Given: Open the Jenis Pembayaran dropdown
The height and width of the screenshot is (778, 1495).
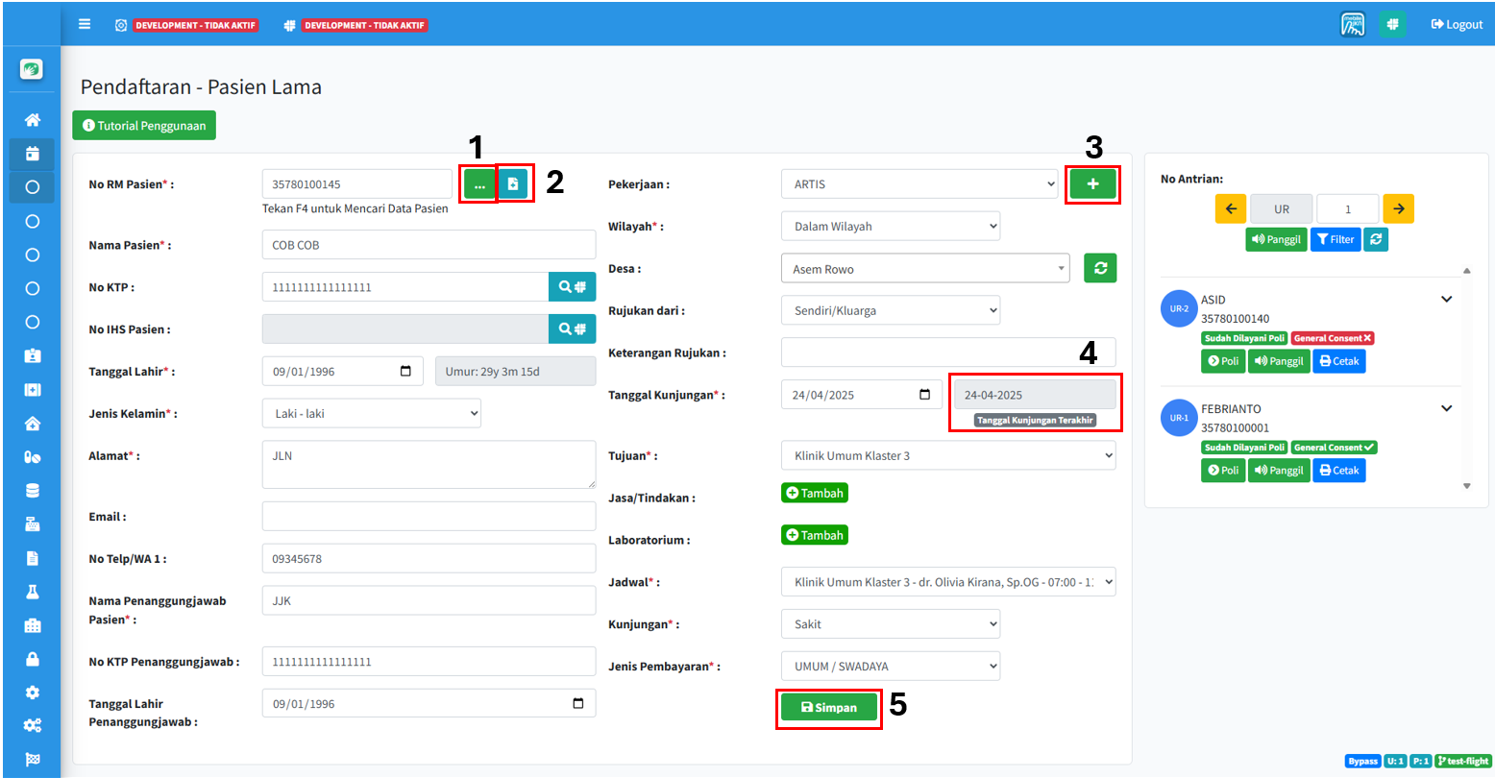Looking at the screenshot, I should coord(890,666).
